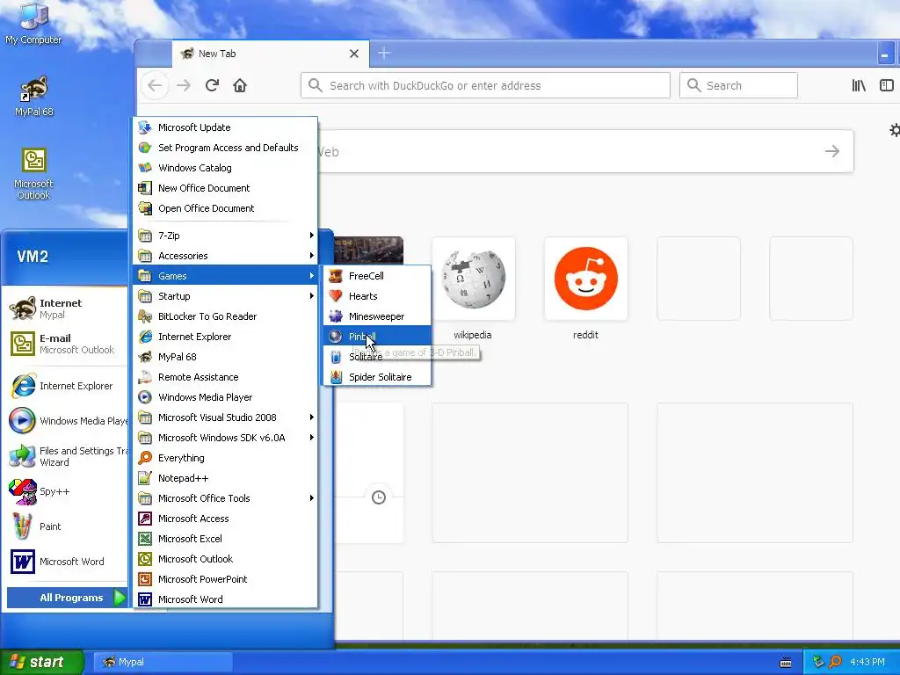Select the New Tab browser tab

(271, 54)
